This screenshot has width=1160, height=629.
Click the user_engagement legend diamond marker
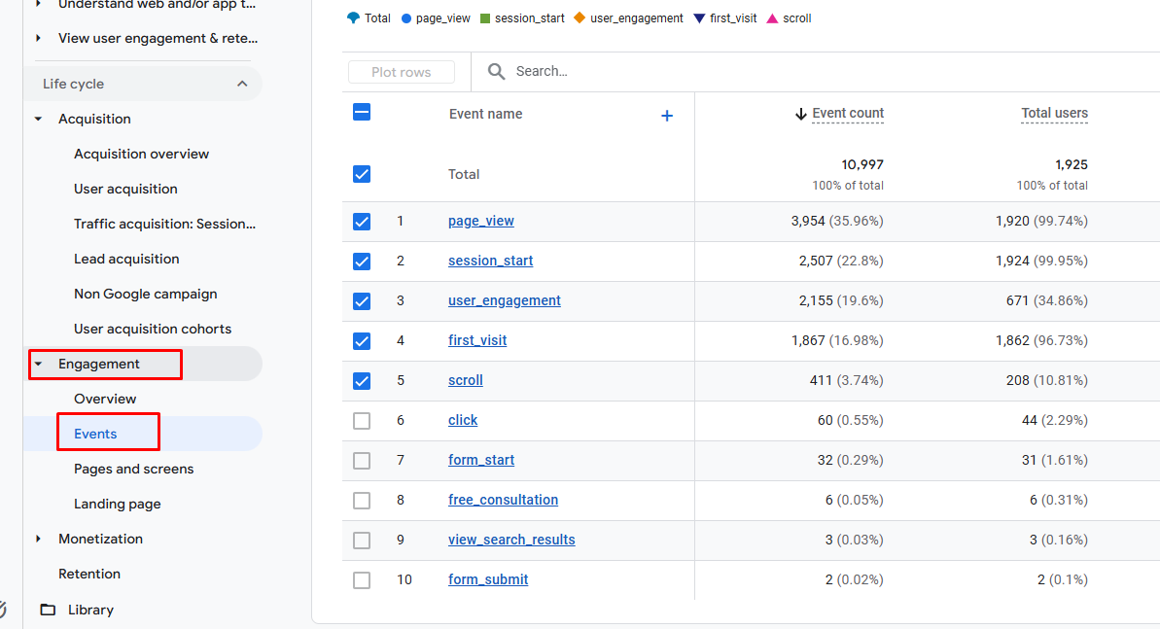[x=580, y=17]
